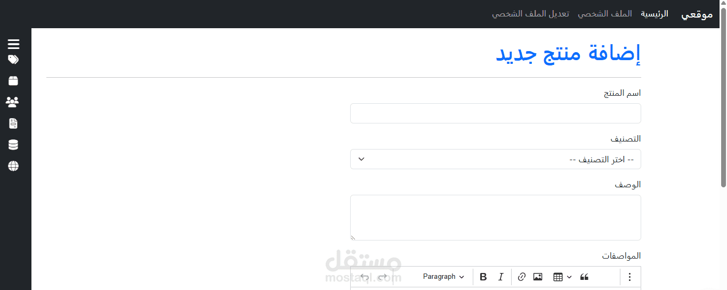Viewport: 727px width, 290px height.
Task: Toggle italic formatting in editor
Action: click(x=500, y=277)
